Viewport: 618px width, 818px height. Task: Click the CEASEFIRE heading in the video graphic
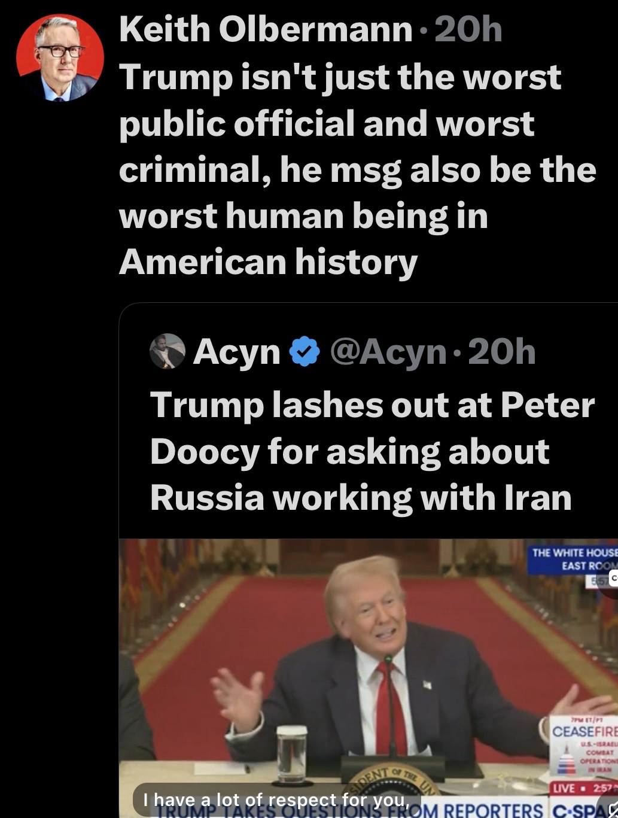pos(584,731)
